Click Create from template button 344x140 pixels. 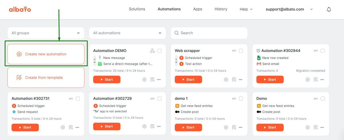pos(46,77)
